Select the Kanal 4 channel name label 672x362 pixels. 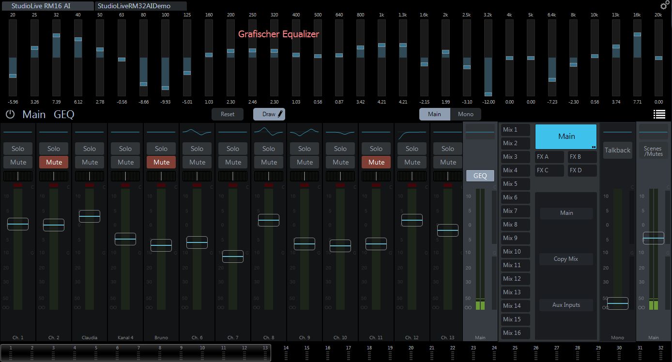coord(125,338)
